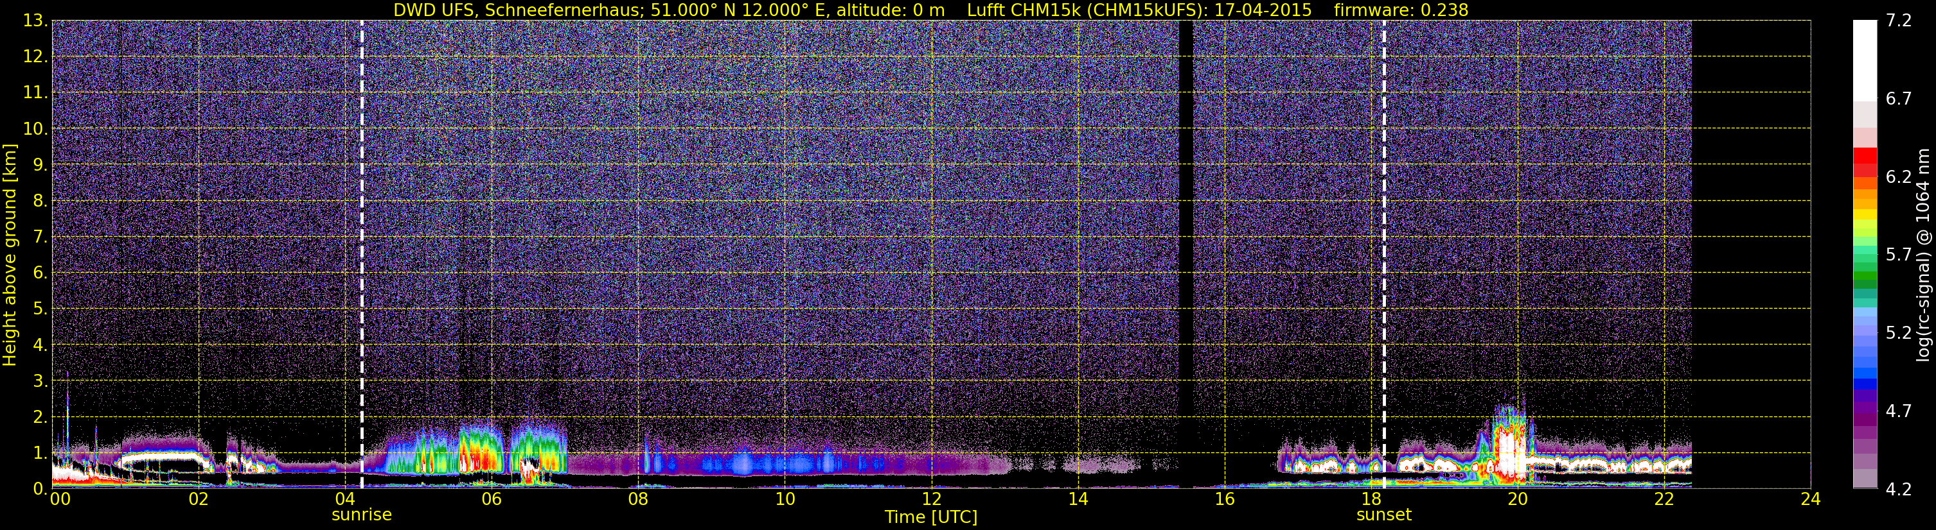1936x530 pixels.
Task: Click the 'Height above ground [km]' axis label
Action: [x=10, y=255]
